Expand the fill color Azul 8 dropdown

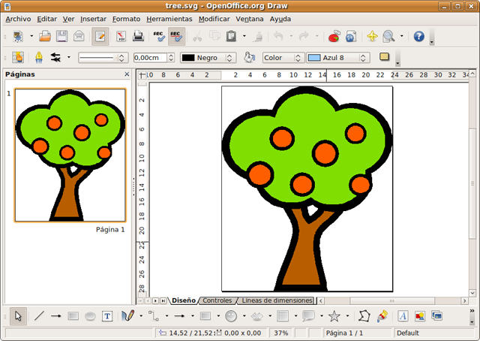point(364,57)
